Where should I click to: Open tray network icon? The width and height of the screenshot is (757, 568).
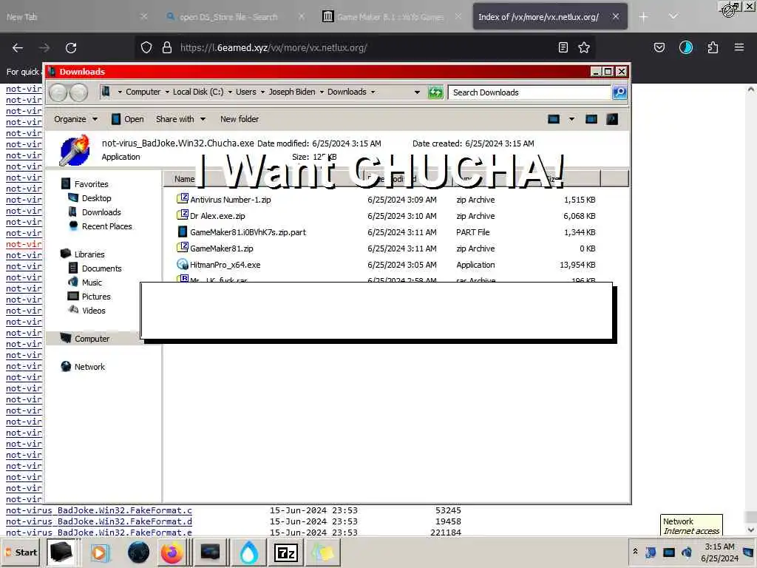coord(668,552)
